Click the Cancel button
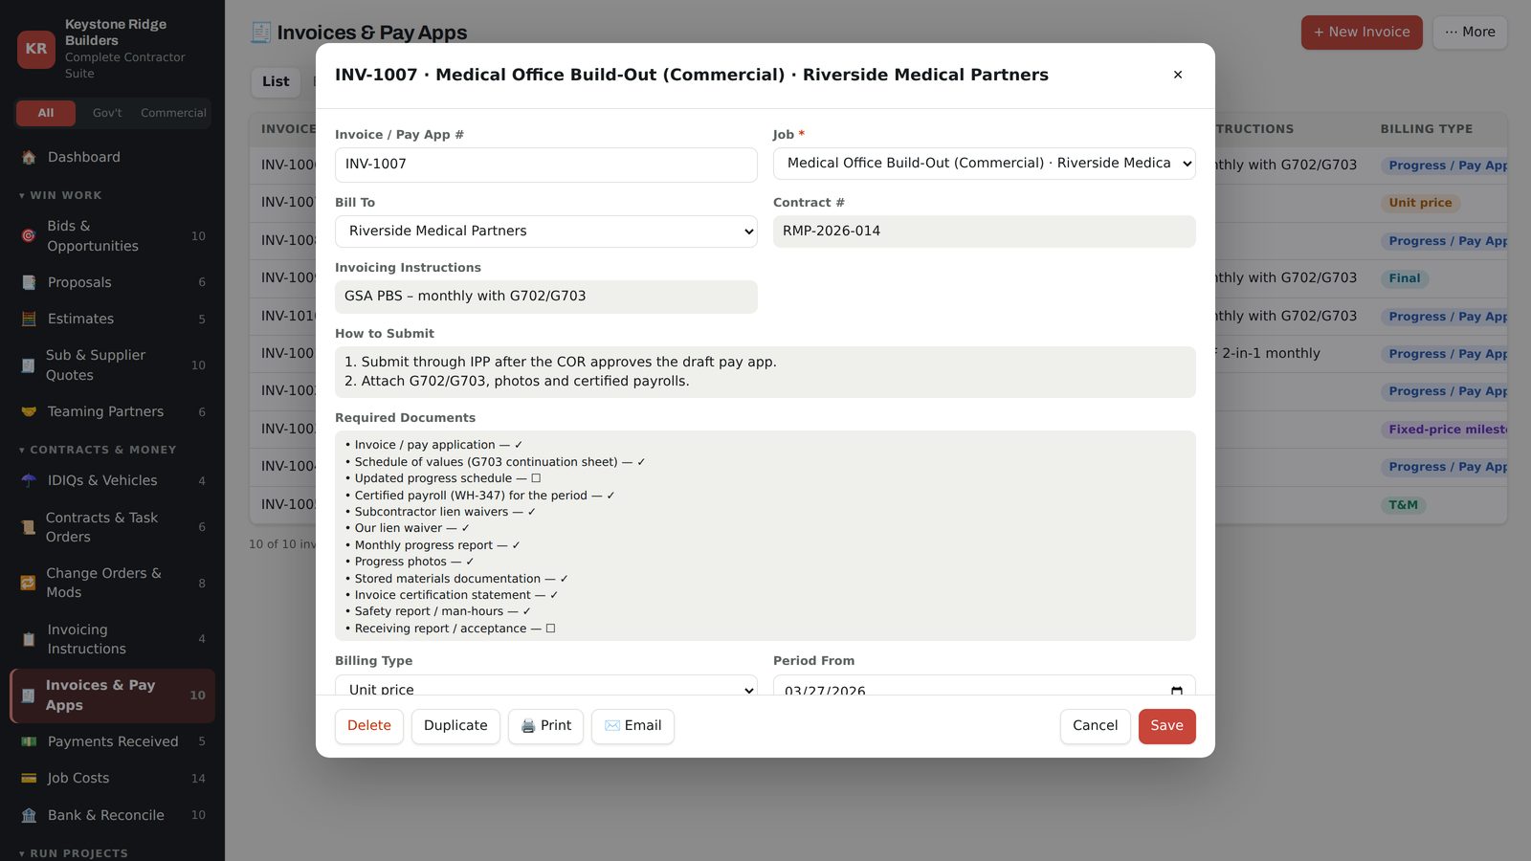 (x=1095, y=726)
